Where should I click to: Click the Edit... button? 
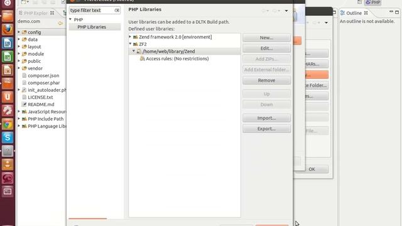point(266,48)
